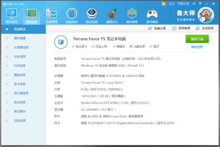
Task: Click 问题反馈 feedback link
Action: 183,4
